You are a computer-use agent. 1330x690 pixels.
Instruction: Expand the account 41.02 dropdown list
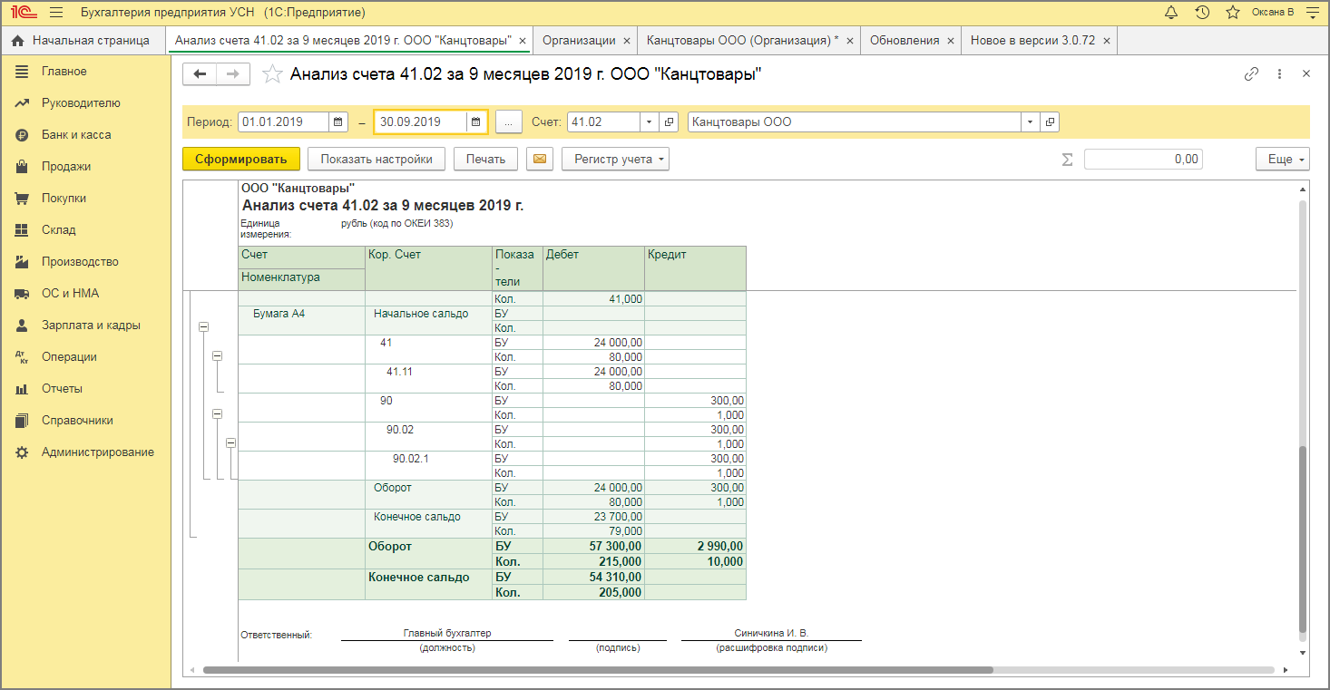pos(649,121)
